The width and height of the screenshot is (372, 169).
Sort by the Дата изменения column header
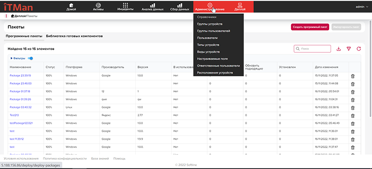(326, 67)
